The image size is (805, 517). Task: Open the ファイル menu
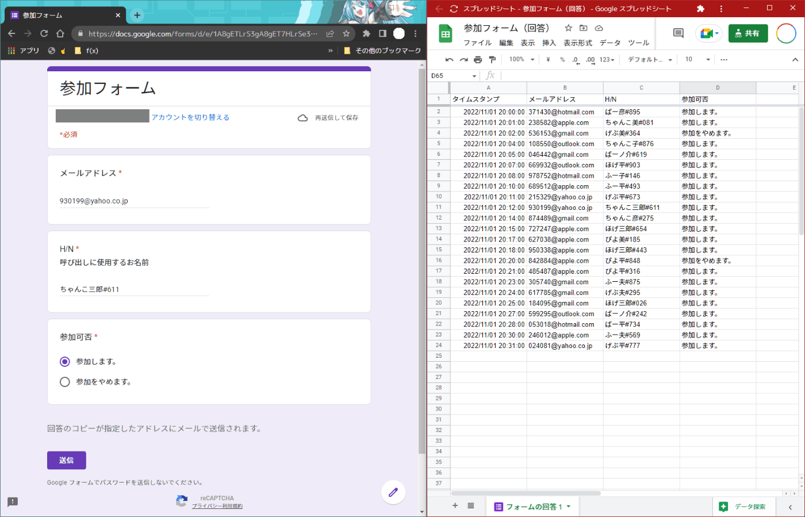click(x=477, y=43)
